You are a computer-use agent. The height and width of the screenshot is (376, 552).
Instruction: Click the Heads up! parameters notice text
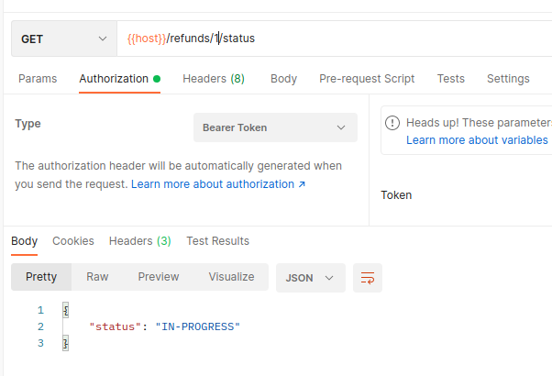[480, 123]
